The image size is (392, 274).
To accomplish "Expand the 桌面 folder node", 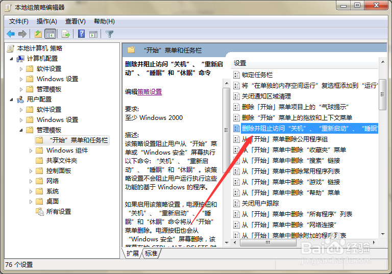I will pyautogui.click(x=31, y=202).
